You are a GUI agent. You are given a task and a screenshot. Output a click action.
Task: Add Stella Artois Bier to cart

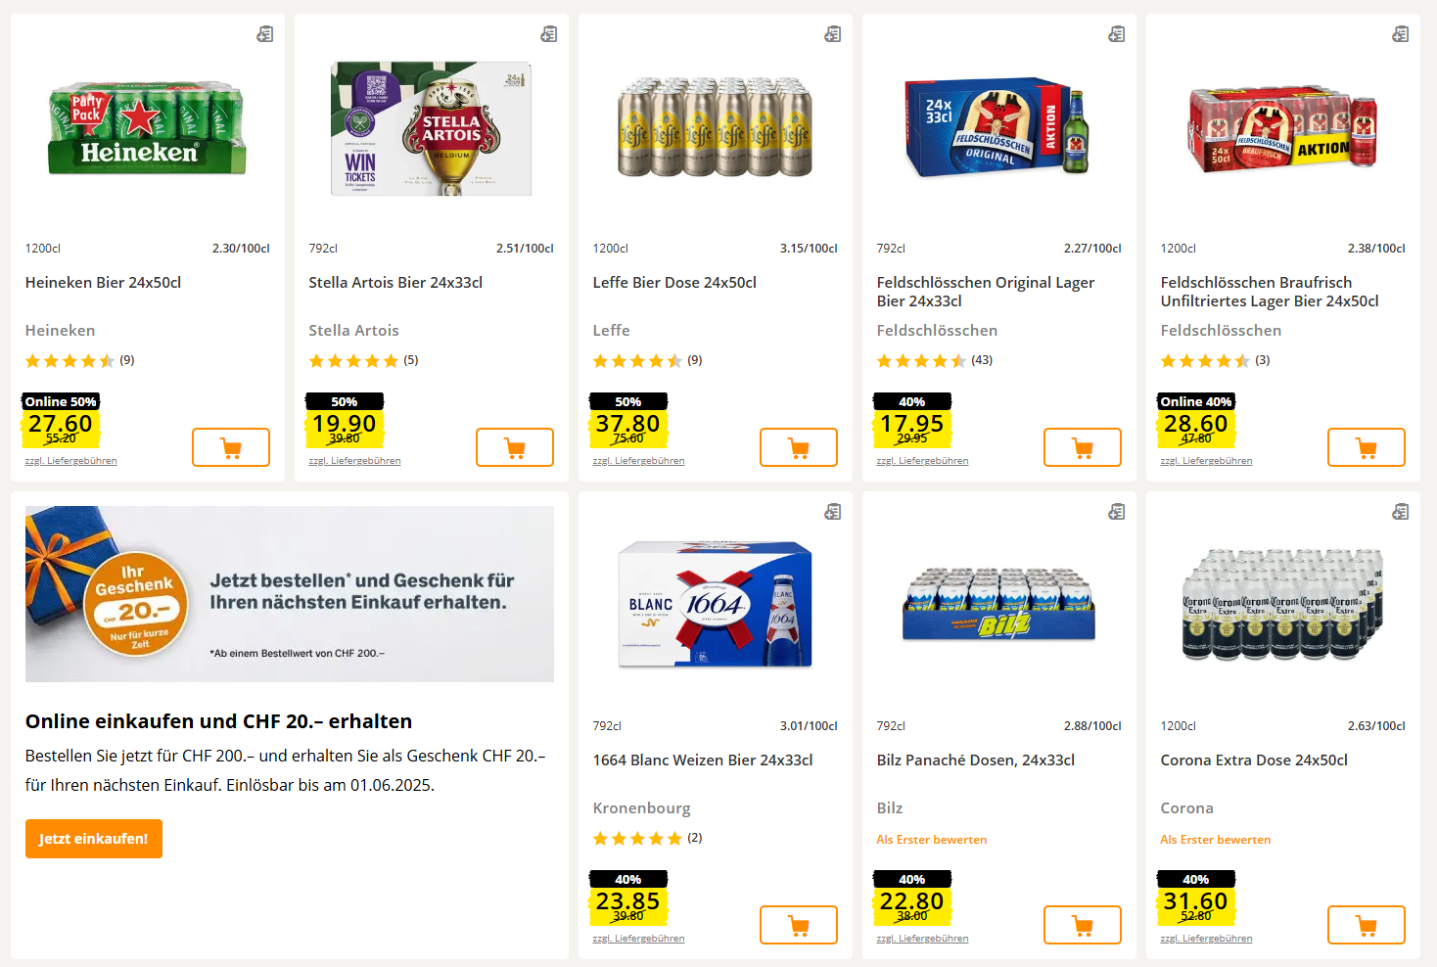[x=515, y=447]
